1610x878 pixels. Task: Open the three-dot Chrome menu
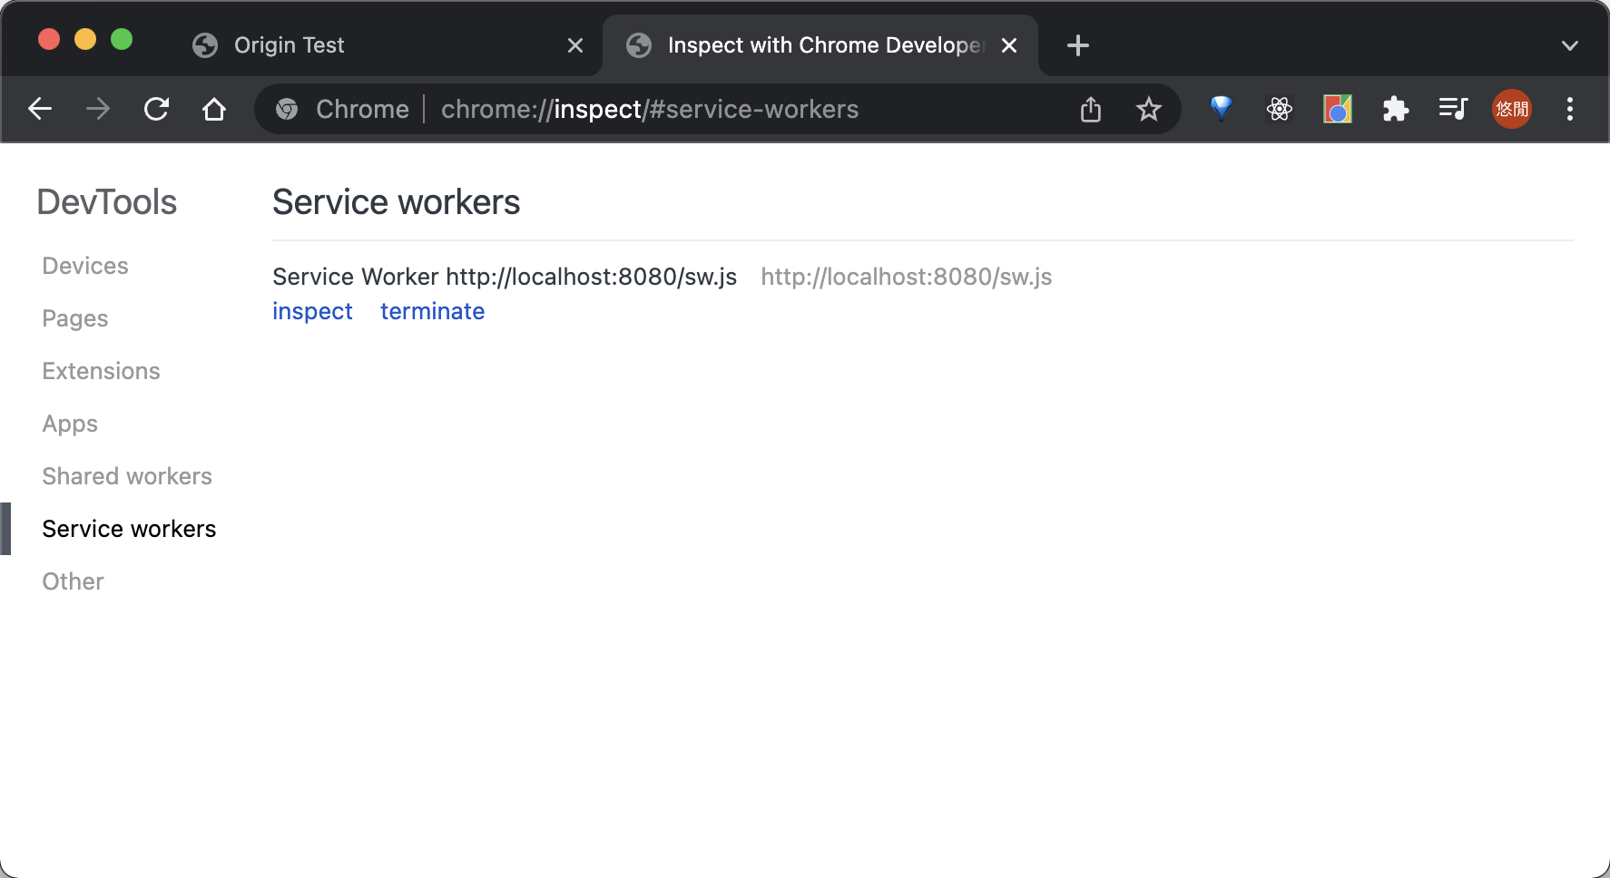tap(1570, 109)
